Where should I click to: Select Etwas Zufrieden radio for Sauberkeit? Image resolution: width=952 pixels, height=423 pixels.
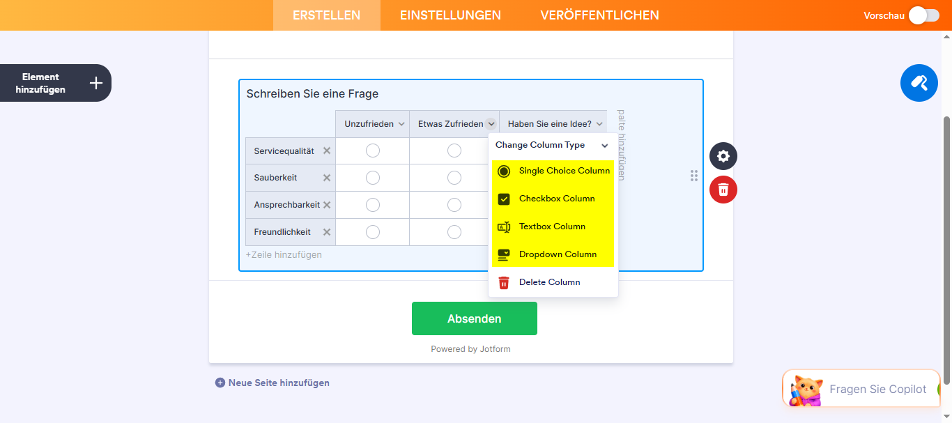[454, 178]
